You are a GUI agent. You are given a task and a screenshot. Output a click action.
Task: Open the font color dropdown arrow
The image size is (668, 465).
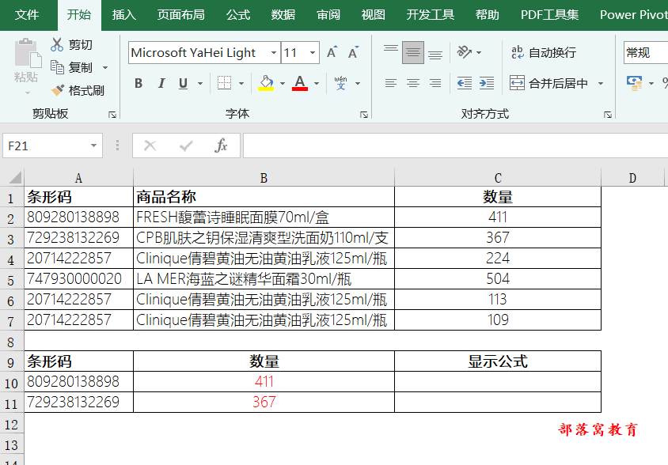tap(317, 84)
